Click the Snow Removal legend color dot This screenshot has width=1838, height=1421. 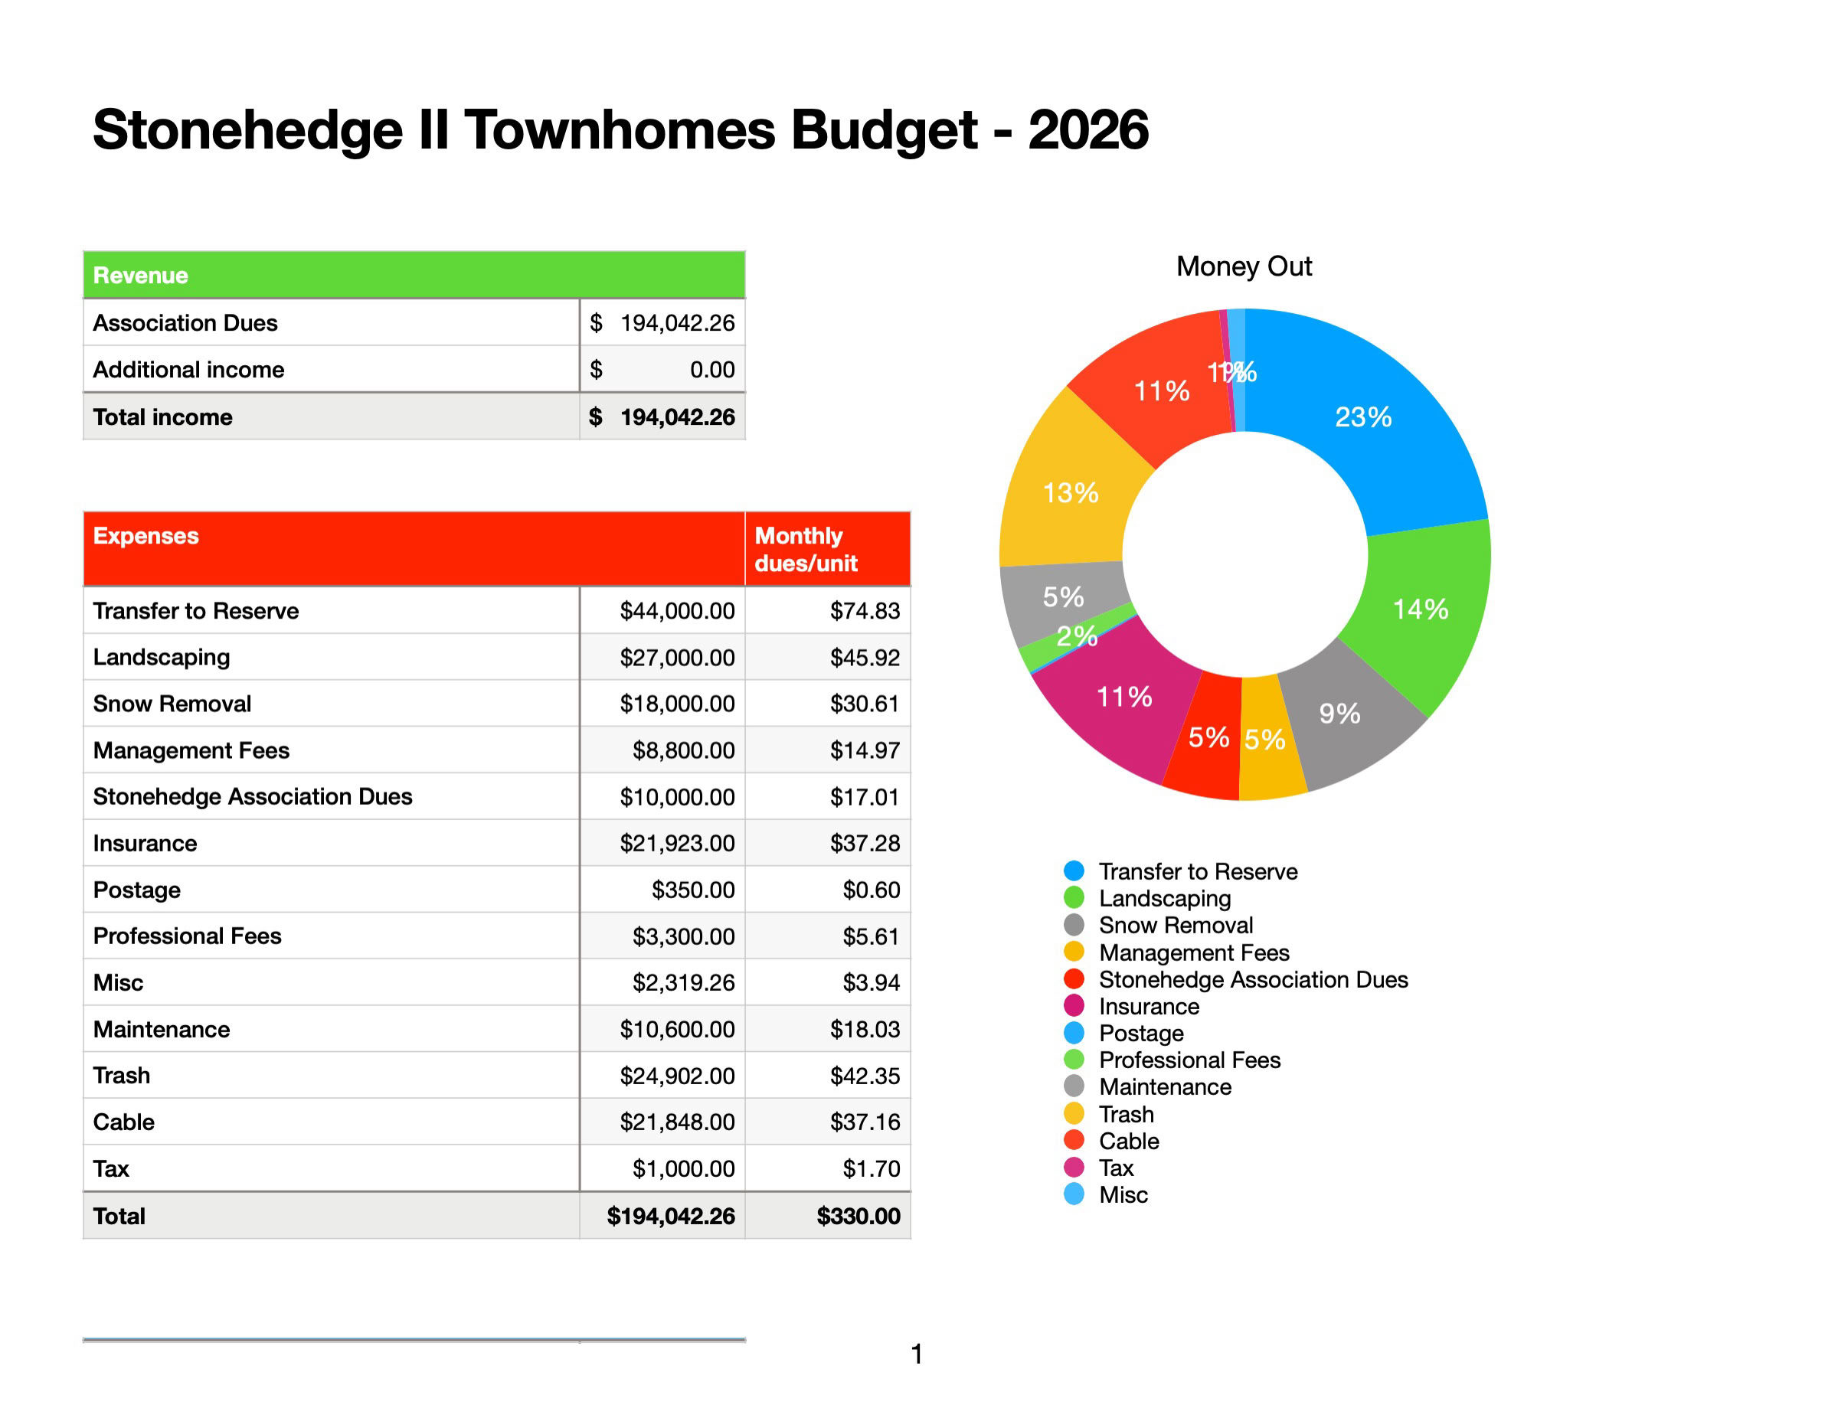tap(1074, 925)
